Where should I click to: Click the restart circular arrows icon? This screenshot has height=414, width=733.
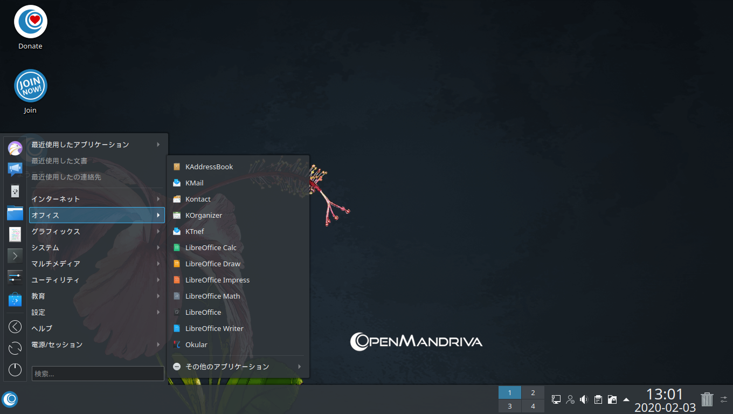[15, 348]
